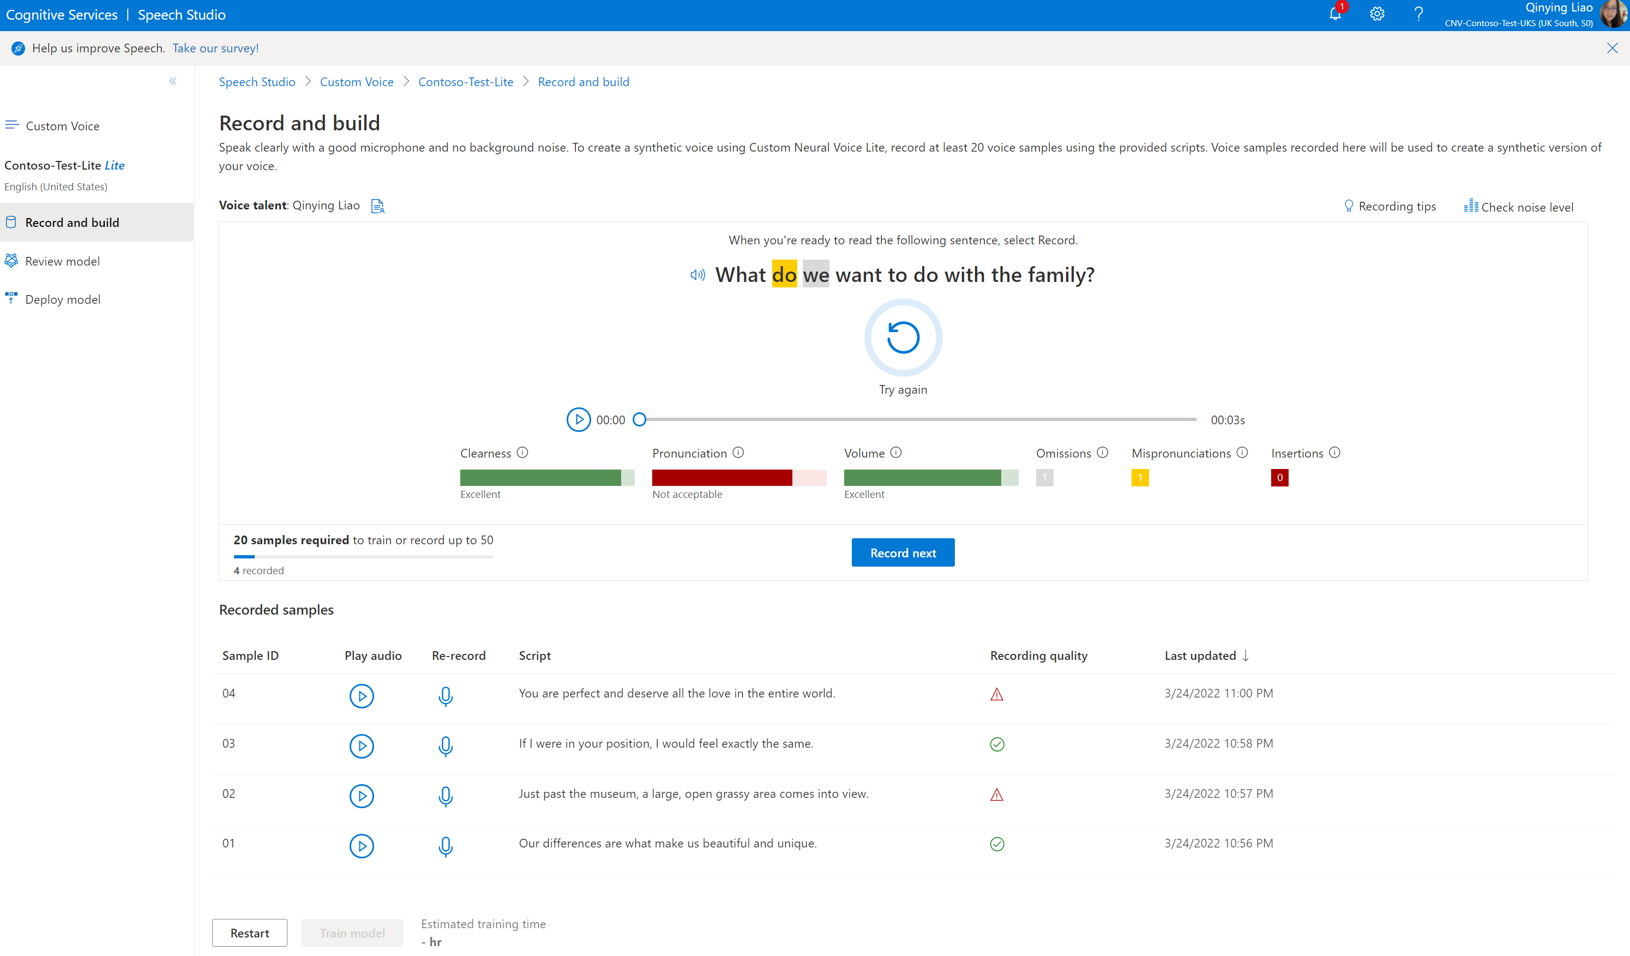Viewport: 1630px width, 956px height.
Task: Play audio for sample 04
Action: [x=362, y=696]
